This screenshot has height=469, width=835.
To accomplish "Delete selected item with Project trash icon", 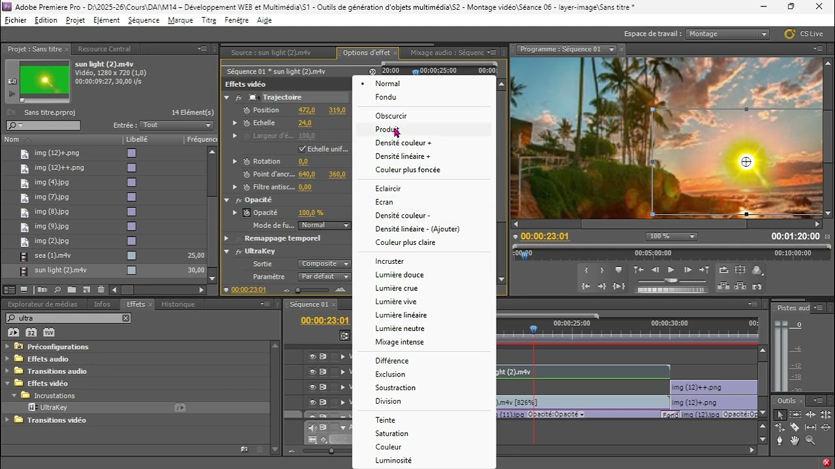I will point(101,290).
